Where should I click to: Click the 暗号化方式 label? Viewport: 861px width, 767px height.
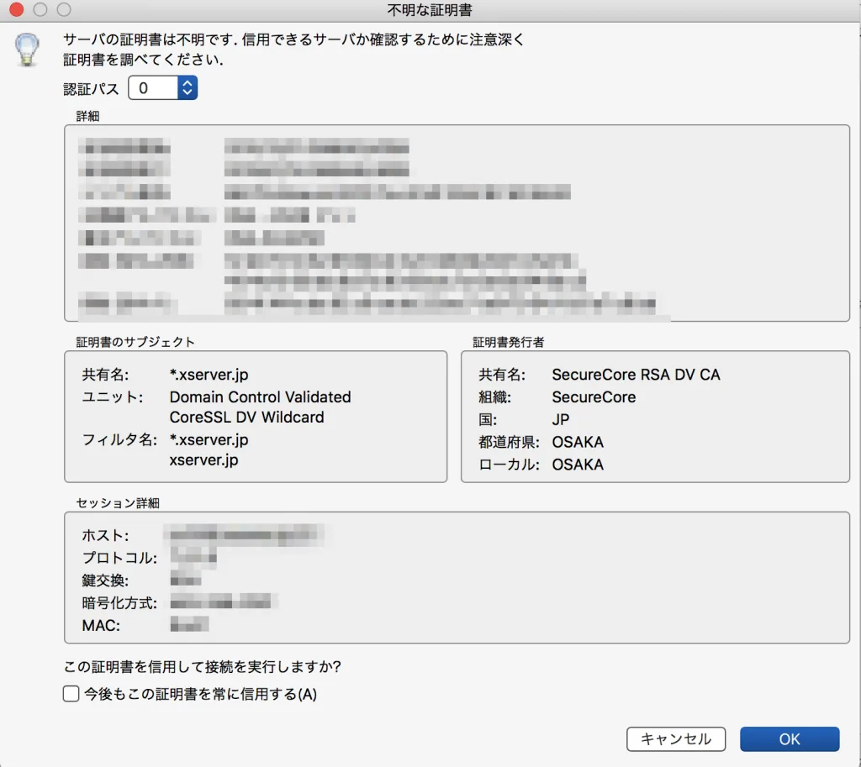click(119, 603)
